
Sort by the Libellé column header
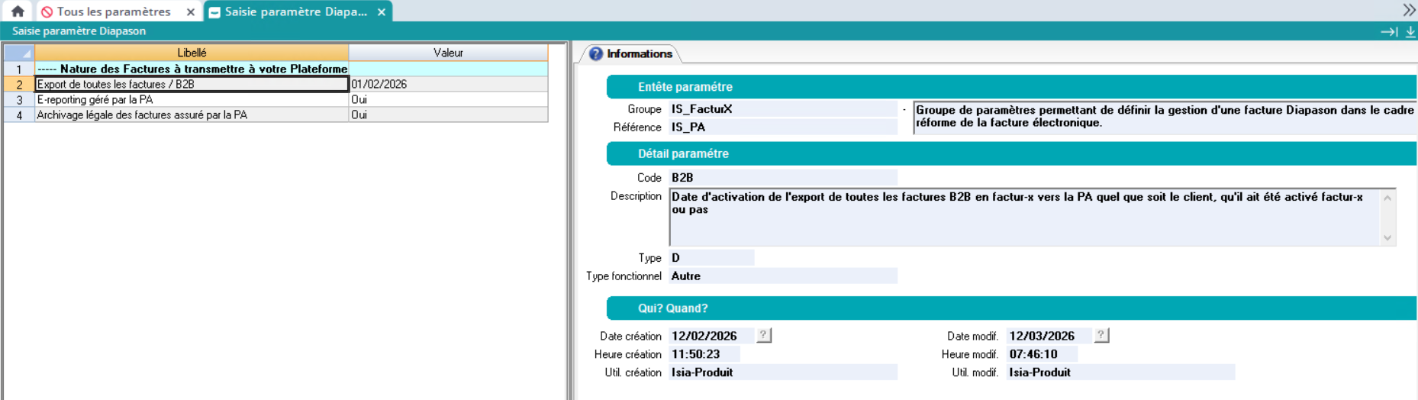coord(192,53)
